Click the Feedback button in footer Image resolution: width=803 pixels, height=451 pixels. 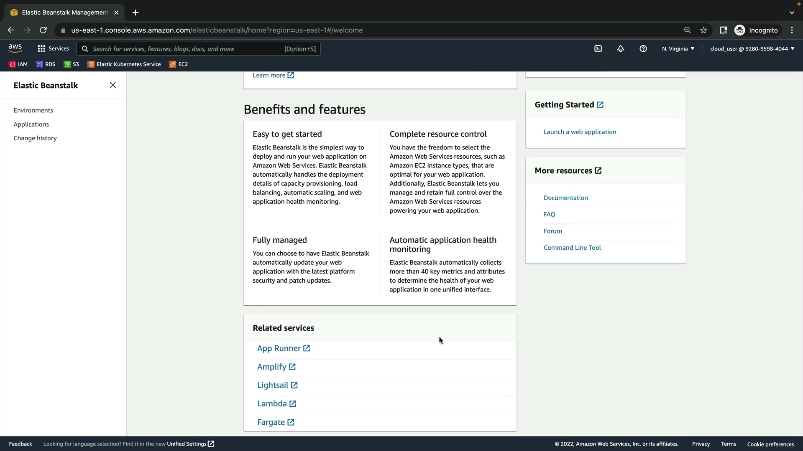pos(20,444)
